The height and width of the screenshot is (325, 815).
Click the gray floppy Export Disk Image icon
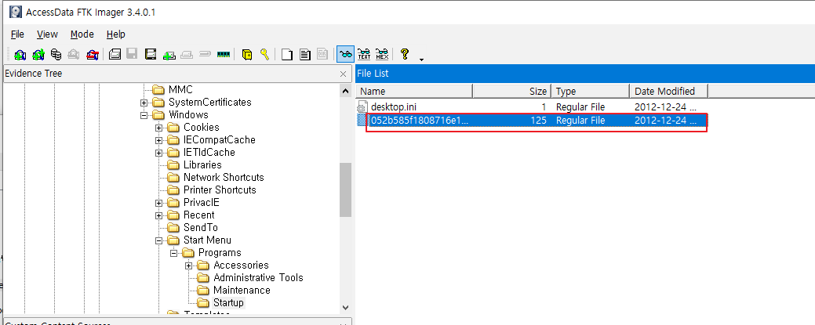[133, 54]
